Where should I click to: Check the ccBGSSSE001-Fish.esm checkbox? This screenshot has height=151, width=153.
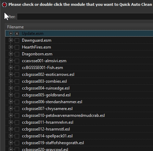(17, 68)
